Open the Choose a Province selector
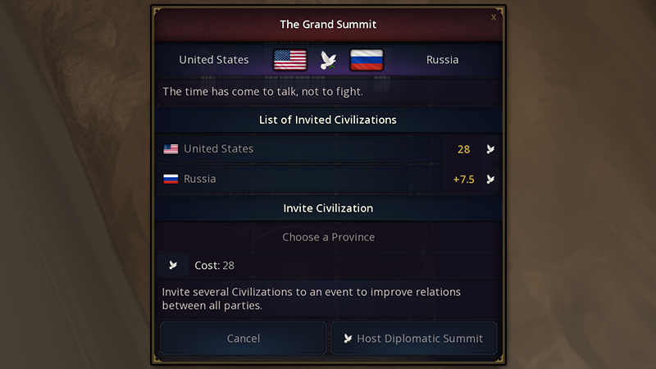 tap(328, 237)
